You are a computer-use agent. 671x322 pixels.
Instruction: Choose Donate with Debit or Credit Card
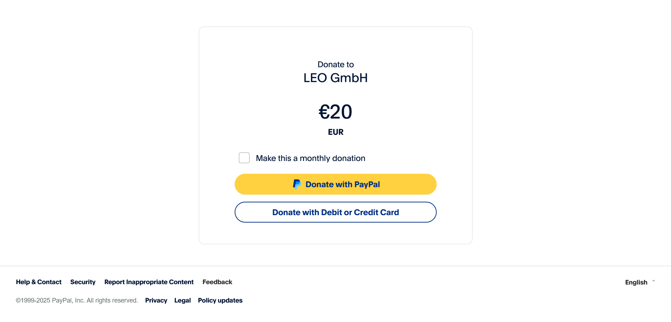point(335,212)
